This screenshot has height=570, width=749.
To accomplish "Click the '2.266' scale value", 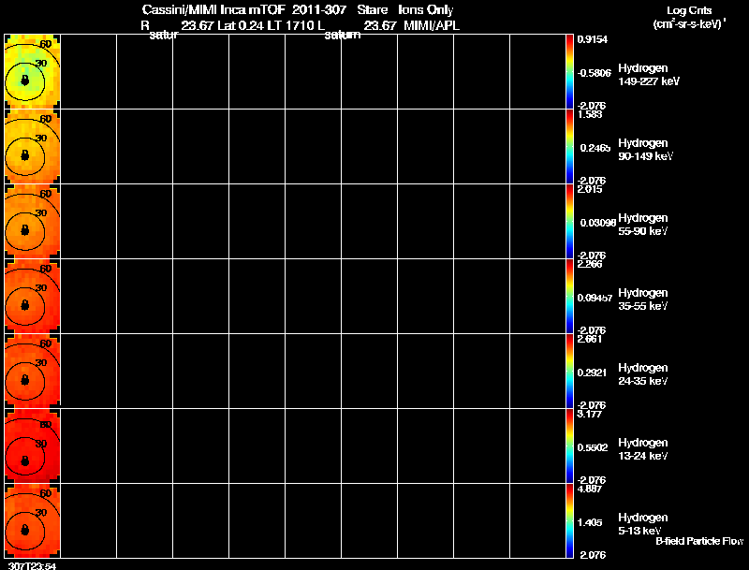I will tap(590, 264).
